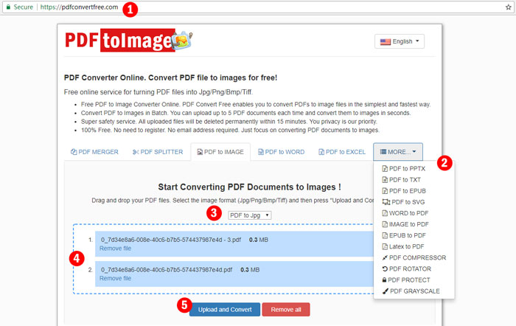Screen dimensions: 516x326
Task: Open PDF COMPRESSOR from the menu
Action: point(414,258)
